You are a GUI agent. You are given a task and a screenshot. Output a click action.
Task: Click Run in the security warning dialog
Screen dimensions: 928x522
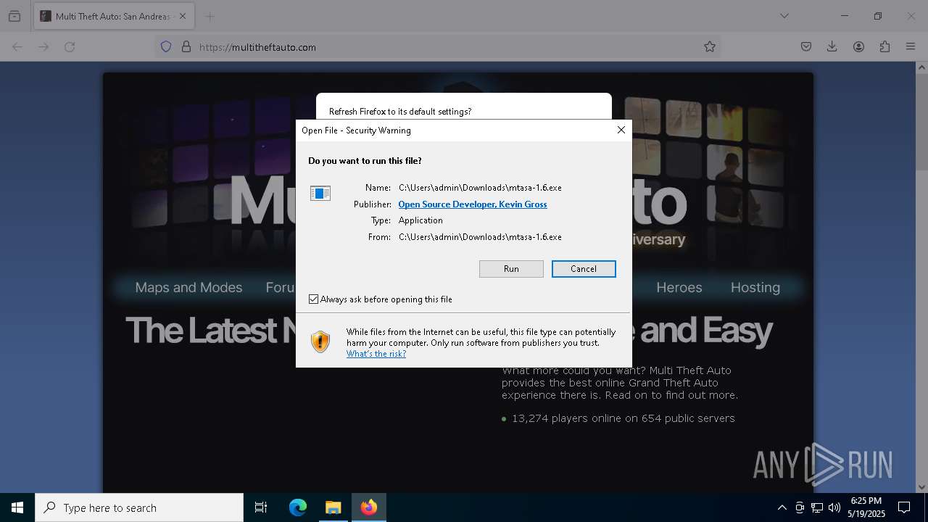pos(511,269)
